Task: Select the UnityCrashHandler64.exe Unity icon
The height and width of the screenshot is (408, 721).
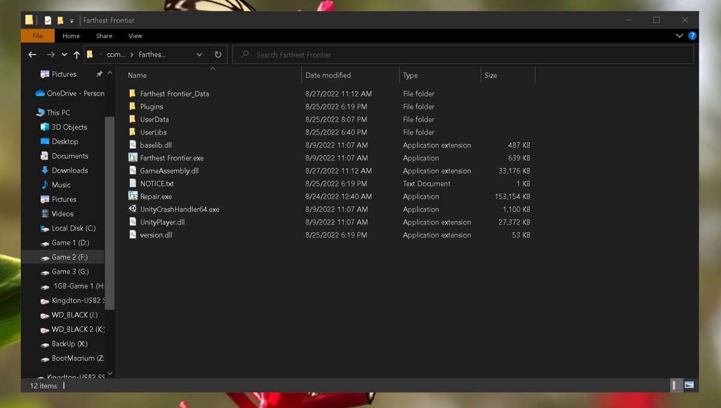Action: tap(133, 209)
